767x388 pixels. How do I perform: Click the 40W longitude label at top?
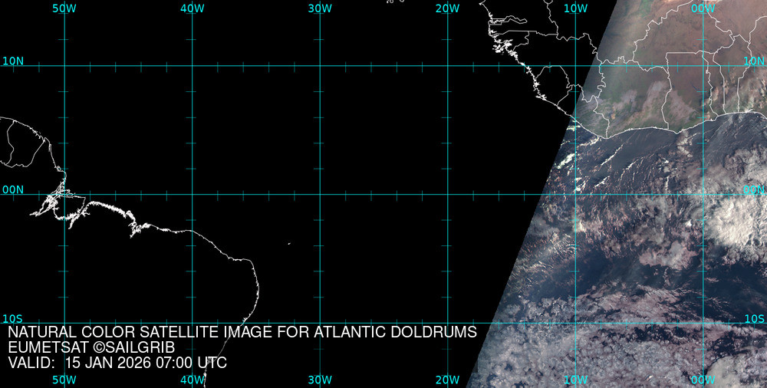(192, 8)
